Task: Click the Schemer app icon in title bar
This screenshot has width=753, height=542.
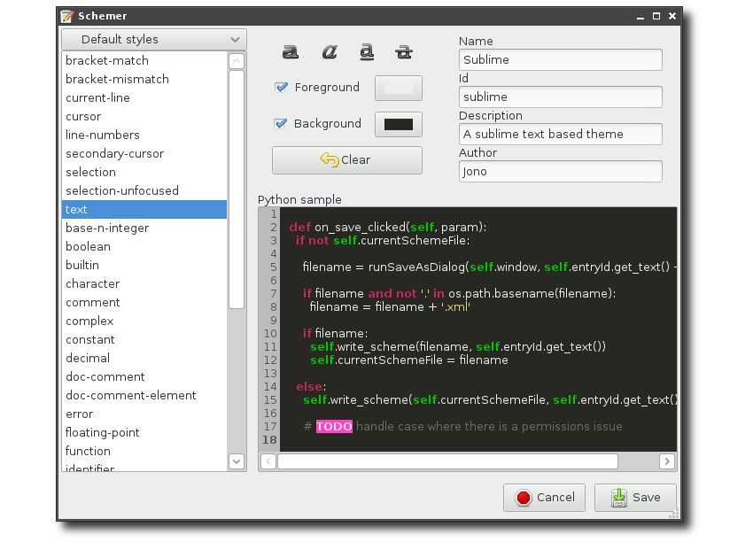Action: [x=66, y=16]
